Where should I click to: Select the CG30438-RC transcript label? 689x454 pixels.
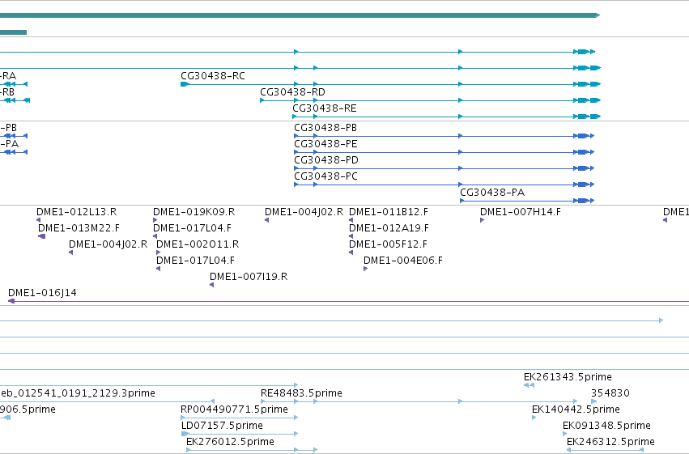tap(213, 76)
